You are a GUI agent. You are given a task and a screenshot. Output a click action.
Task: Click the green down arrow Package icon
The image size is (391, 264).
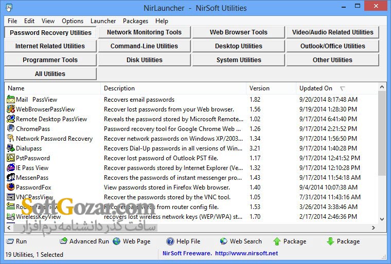click(330, 241)
